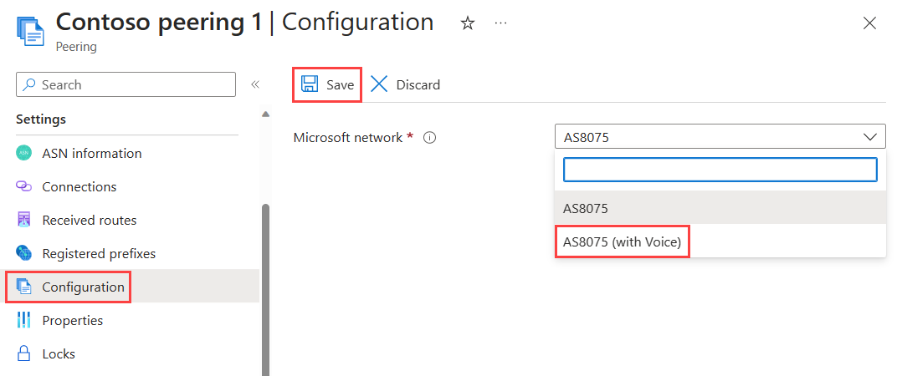Click the Save floppy disk icon

310,84
